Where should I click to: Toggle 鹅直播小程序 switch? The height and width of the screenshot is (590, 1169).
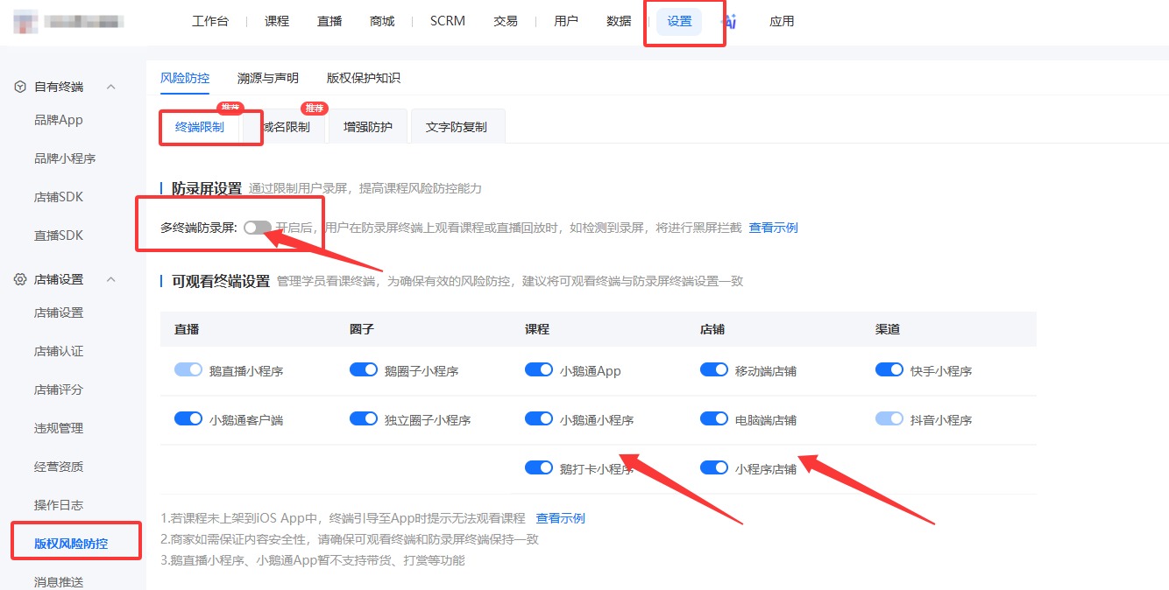coord(188,370)
